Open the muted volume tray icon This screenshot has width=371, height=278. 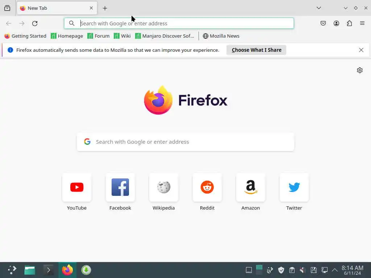click(x=303, y=270)
